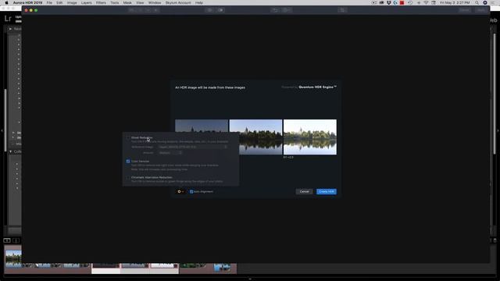
Task: Click the Aurora crop tool icon
Action: (x=342, y=10)
